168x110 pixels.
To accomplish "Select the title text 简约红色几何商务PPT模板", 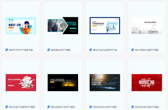I will [22, 107].
